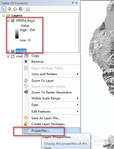114x149 pixels.
Task: Select List By Selection icon
Action: 21,9
